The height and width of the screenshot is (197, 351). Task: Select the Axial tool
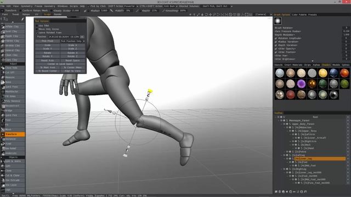13,143
